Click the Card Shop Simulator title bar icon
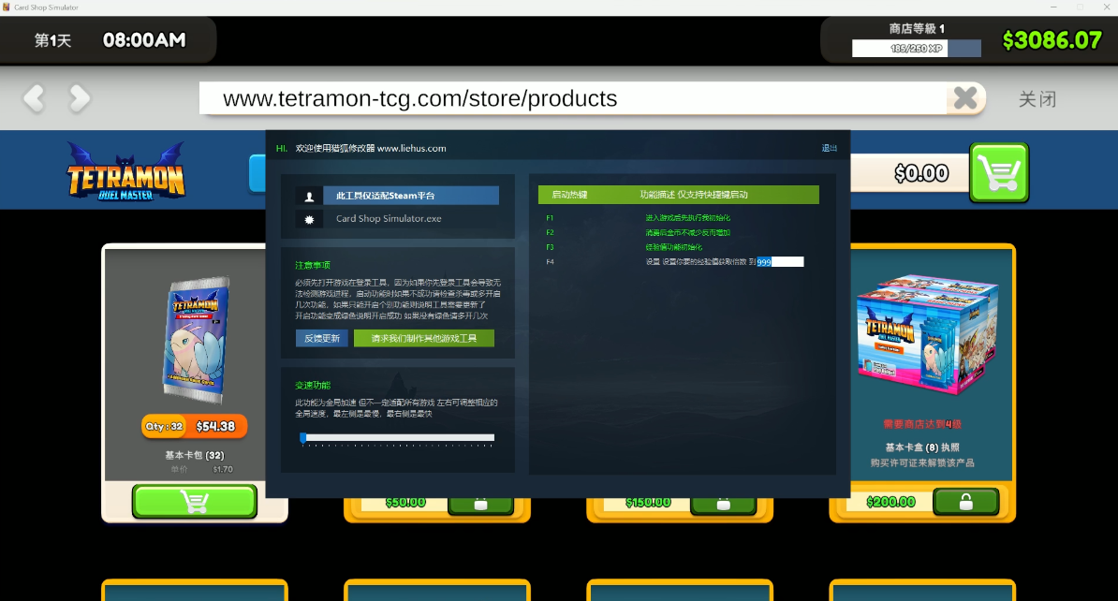Screen dimensions: 1118x601 7,7
